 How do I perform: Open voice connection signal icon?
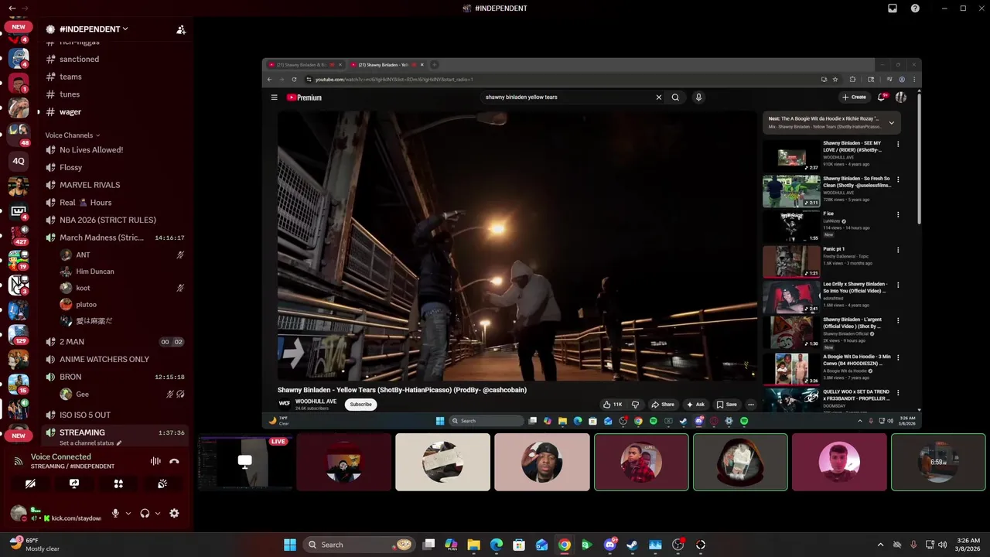[x=19, y=461]
